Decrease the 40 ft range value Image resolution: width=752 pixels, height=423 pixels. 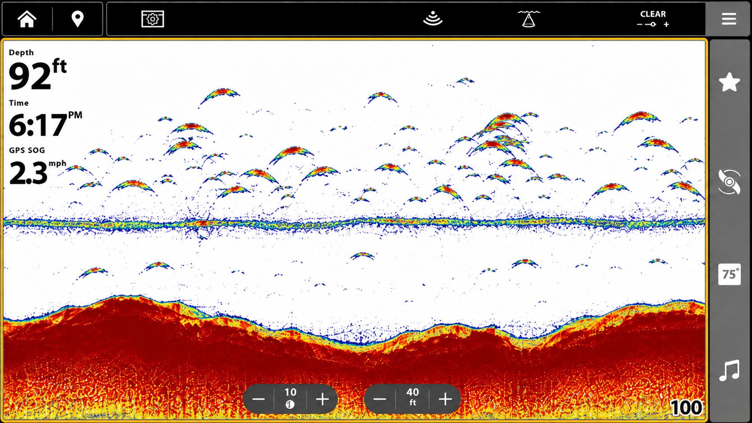pos(380,399)
